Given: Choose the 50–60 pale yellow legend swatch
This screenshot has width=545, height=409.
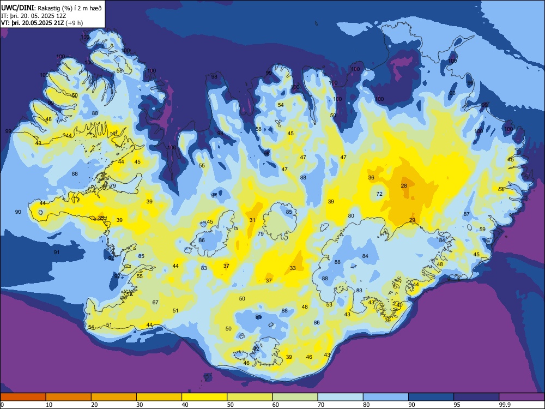Looking at the screenshot, I should 250,397.
